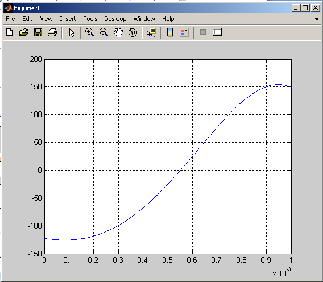This screenshot has width=323, height=282.
Task: Activate the Zoom In tool
Action: point(89,32)
